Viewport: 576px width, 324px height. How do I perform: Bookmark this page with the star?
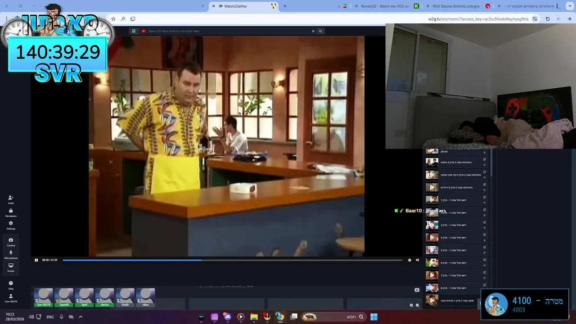tap(113, 19)
